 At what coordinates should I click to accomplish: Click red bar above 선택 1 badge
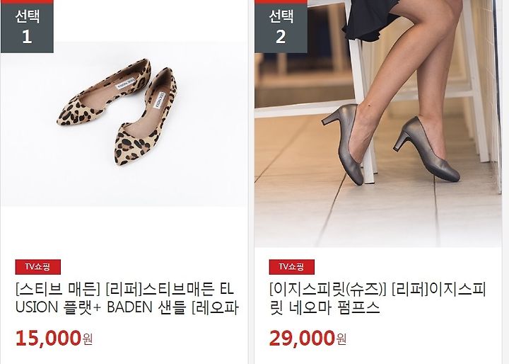27,1
